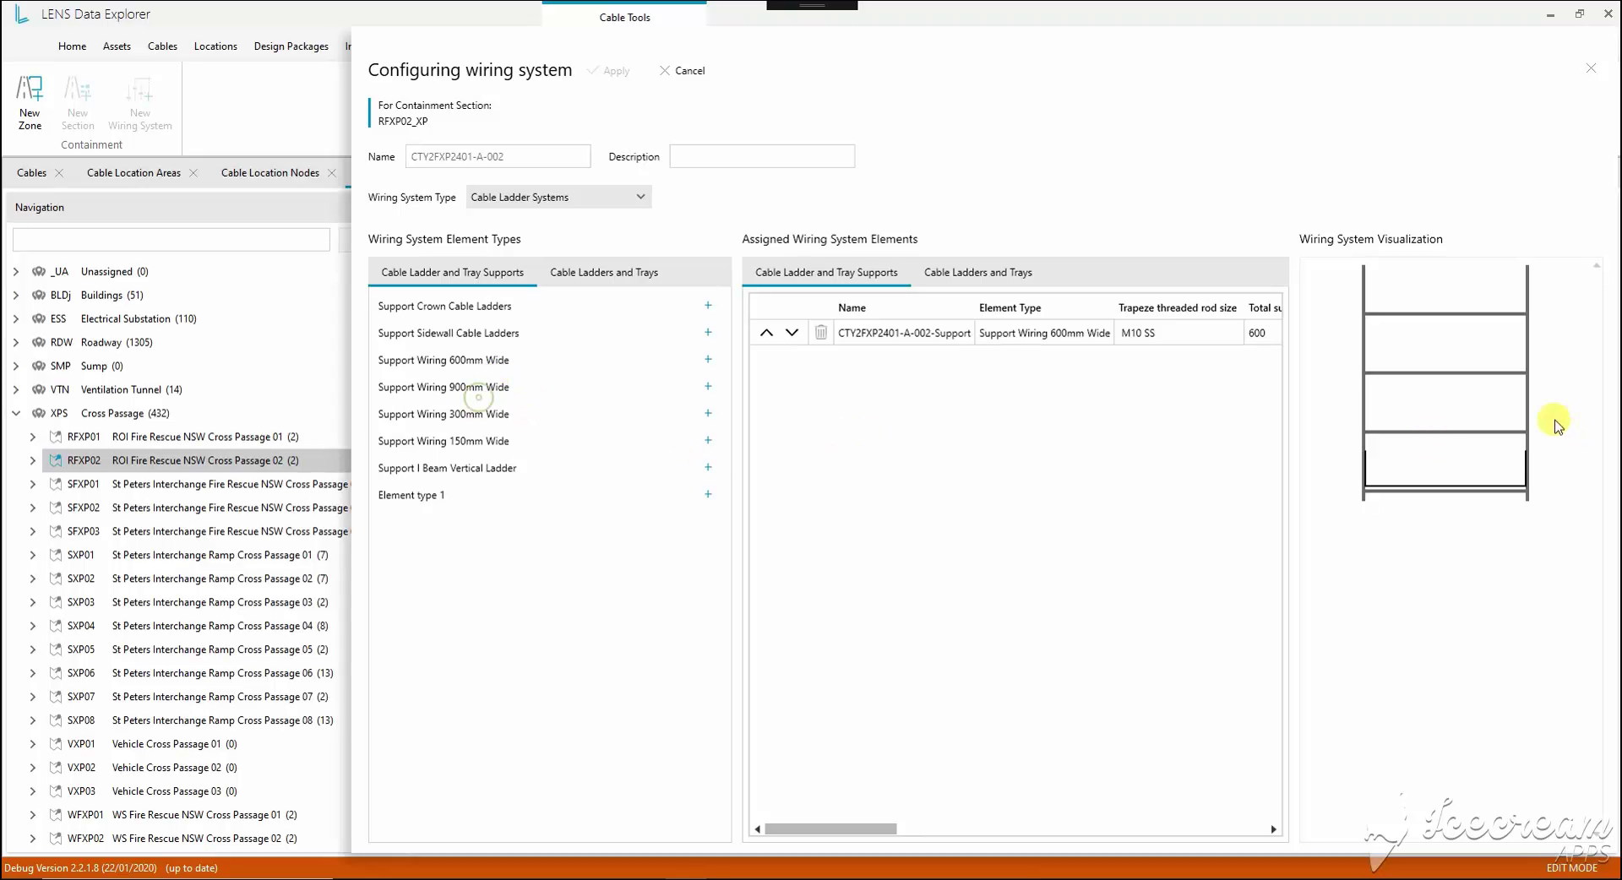The width and height of the screenshot is (1622, 880).
Task: Add Support Wiring 600mm Wide element
Action: point(708,360)
